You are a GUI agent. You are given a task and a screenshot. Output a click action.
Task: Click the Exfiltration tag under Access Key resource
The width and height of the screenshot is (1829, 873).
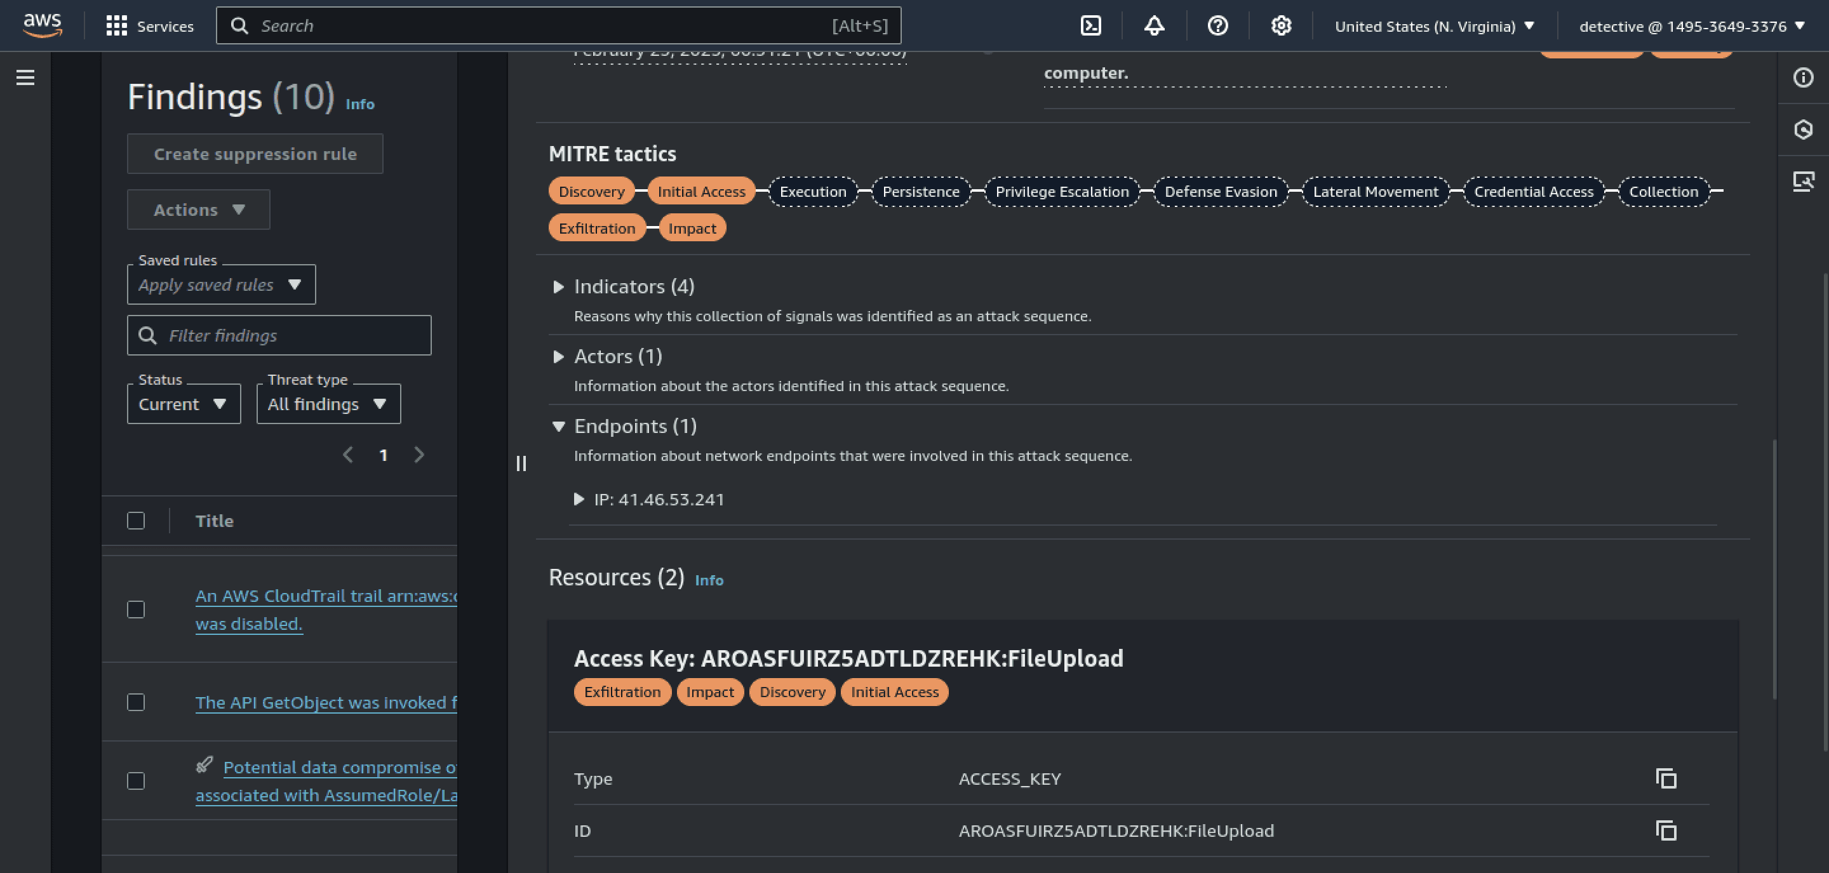[x=622, y=692]
